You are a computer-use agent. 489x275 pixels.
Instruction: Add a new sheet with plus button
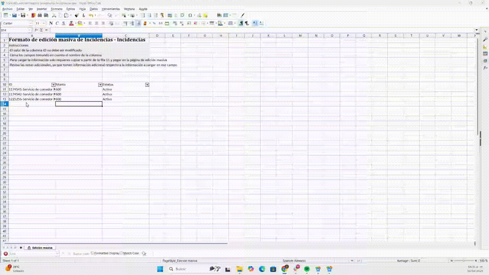(21, 247)
